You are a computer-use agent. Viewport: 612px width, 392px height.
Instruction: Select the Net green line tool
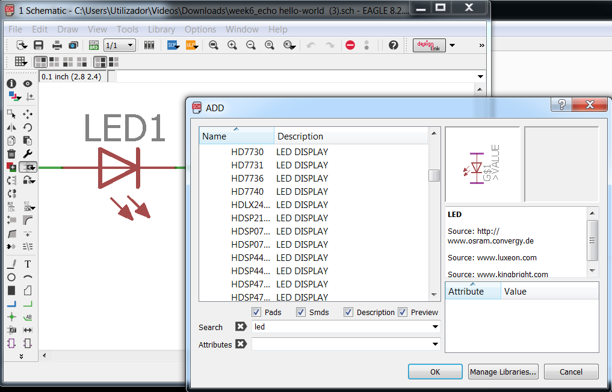27,304
